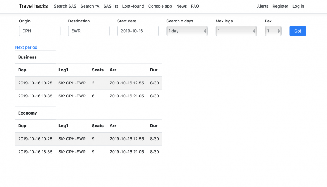Open the Console app link

pos(160,6)
